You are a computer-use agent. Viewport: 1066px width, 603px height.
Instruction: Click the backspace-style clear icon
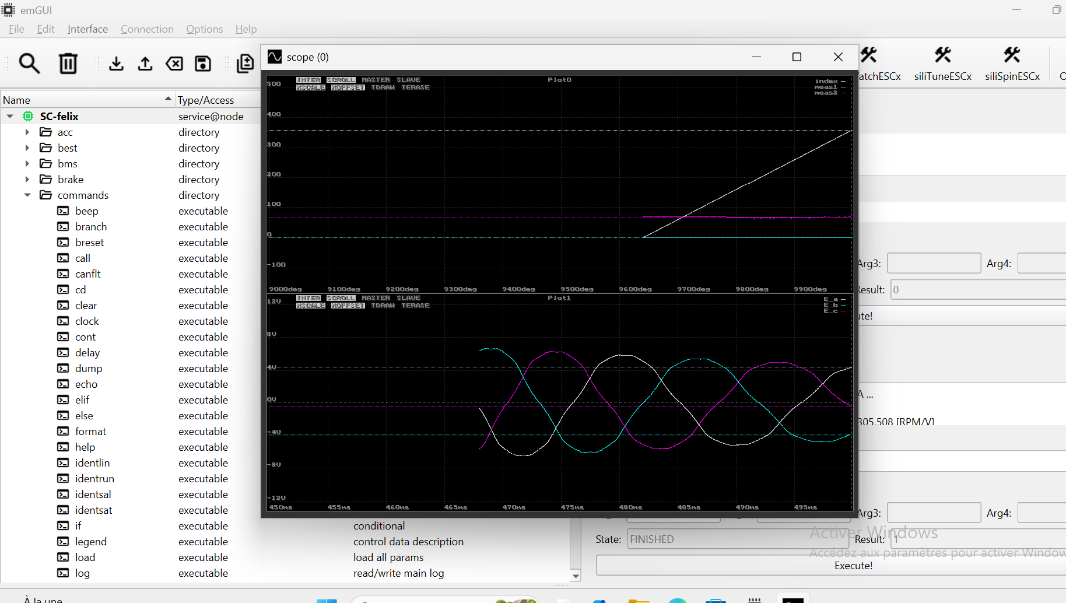[174, 63]
